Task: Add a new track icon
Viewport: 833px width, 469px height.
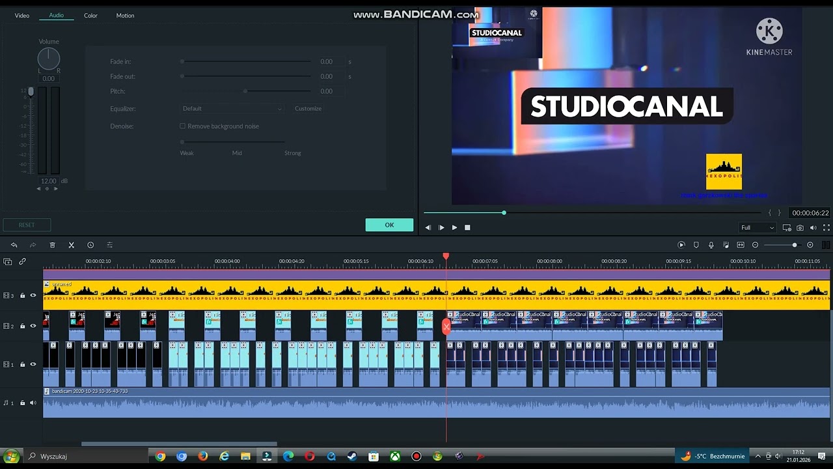Action: pyautogui.click(x=8, y=261)
